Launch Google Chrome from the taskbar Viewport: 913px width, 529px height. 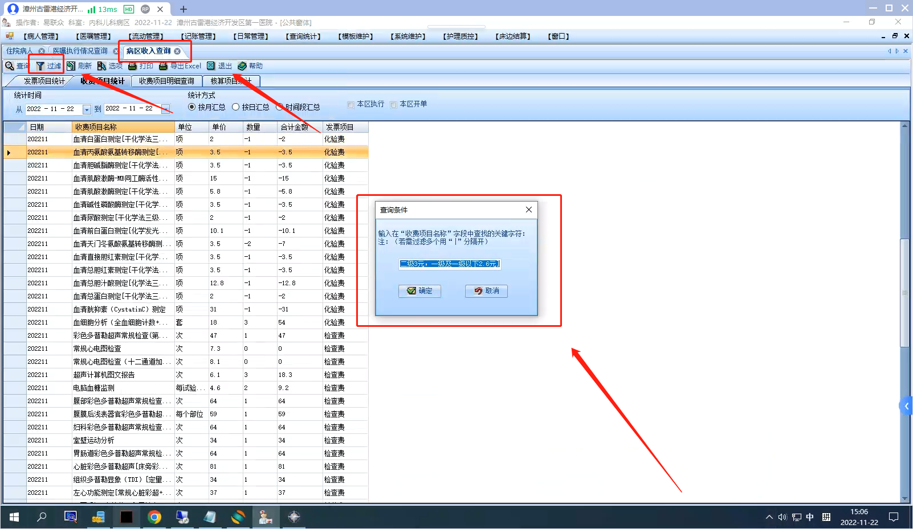click(154, 517)
